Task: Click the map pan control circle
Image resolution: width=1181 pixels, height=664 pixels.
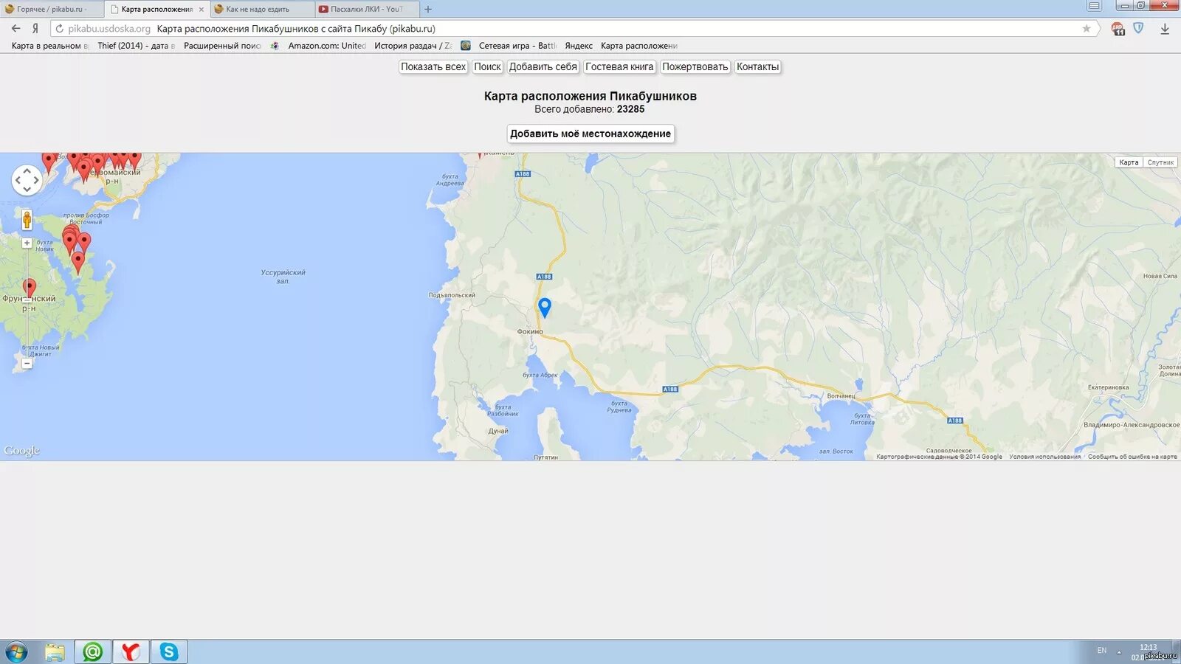Action: [x=27, y=180]
